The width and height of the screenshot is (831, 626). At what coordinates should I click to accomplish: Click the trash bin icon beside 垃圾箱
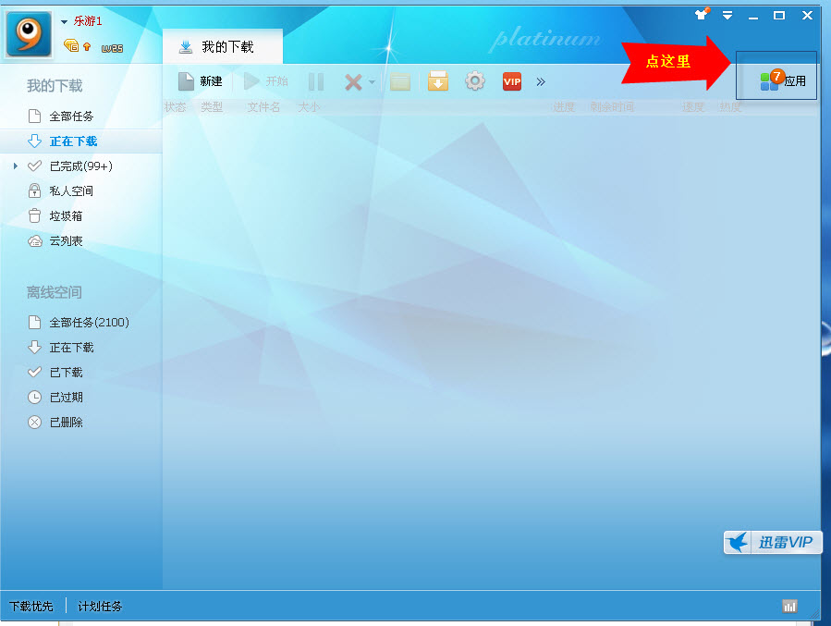click(34, 215)
